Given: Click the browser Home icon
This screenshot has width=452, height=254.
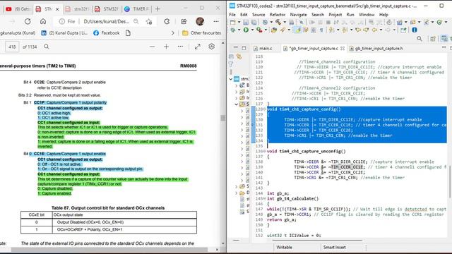Looking at the screenshot, I should point(43,21).
